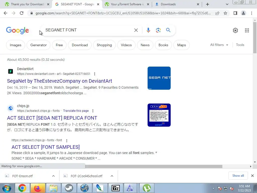Launch Firefox from the taskbar

coord(38,188)
